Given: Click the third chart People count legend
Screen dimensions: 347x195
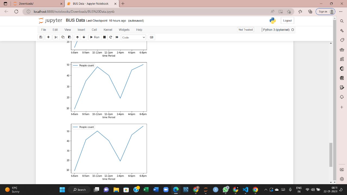Looking at the screenshot, I should tap(83, 127).
